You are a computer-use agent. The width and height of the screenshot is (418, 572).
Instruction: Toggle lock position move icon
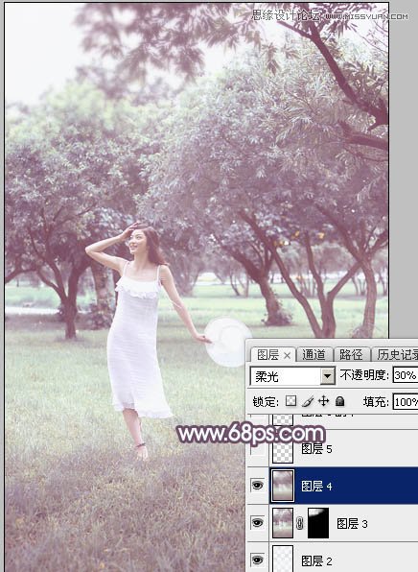click(x=324, y=401)
